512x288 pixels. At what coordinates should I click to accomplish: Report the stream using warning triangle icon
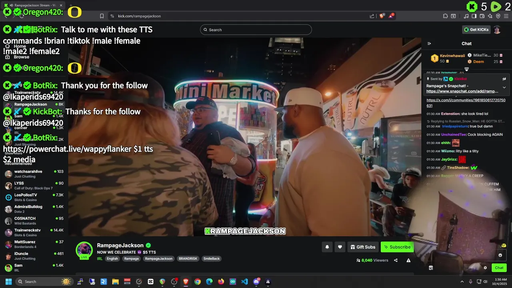pyautogui.click(x=408, y=260)
